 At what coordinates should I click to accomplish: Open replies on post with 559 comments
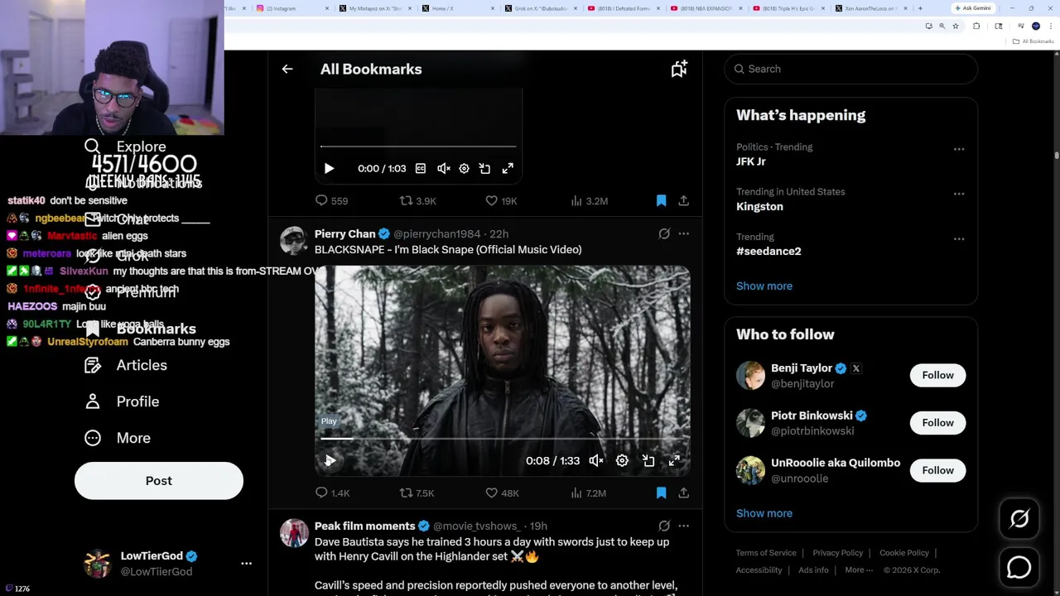click(331, 200)
